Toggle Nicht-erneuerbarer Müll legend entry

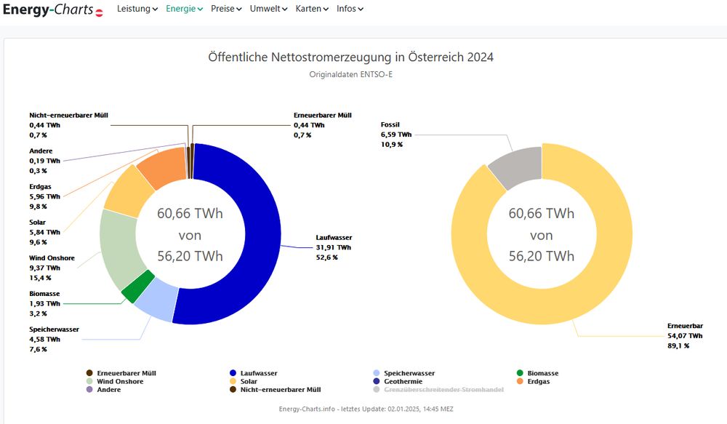[276, 390]
